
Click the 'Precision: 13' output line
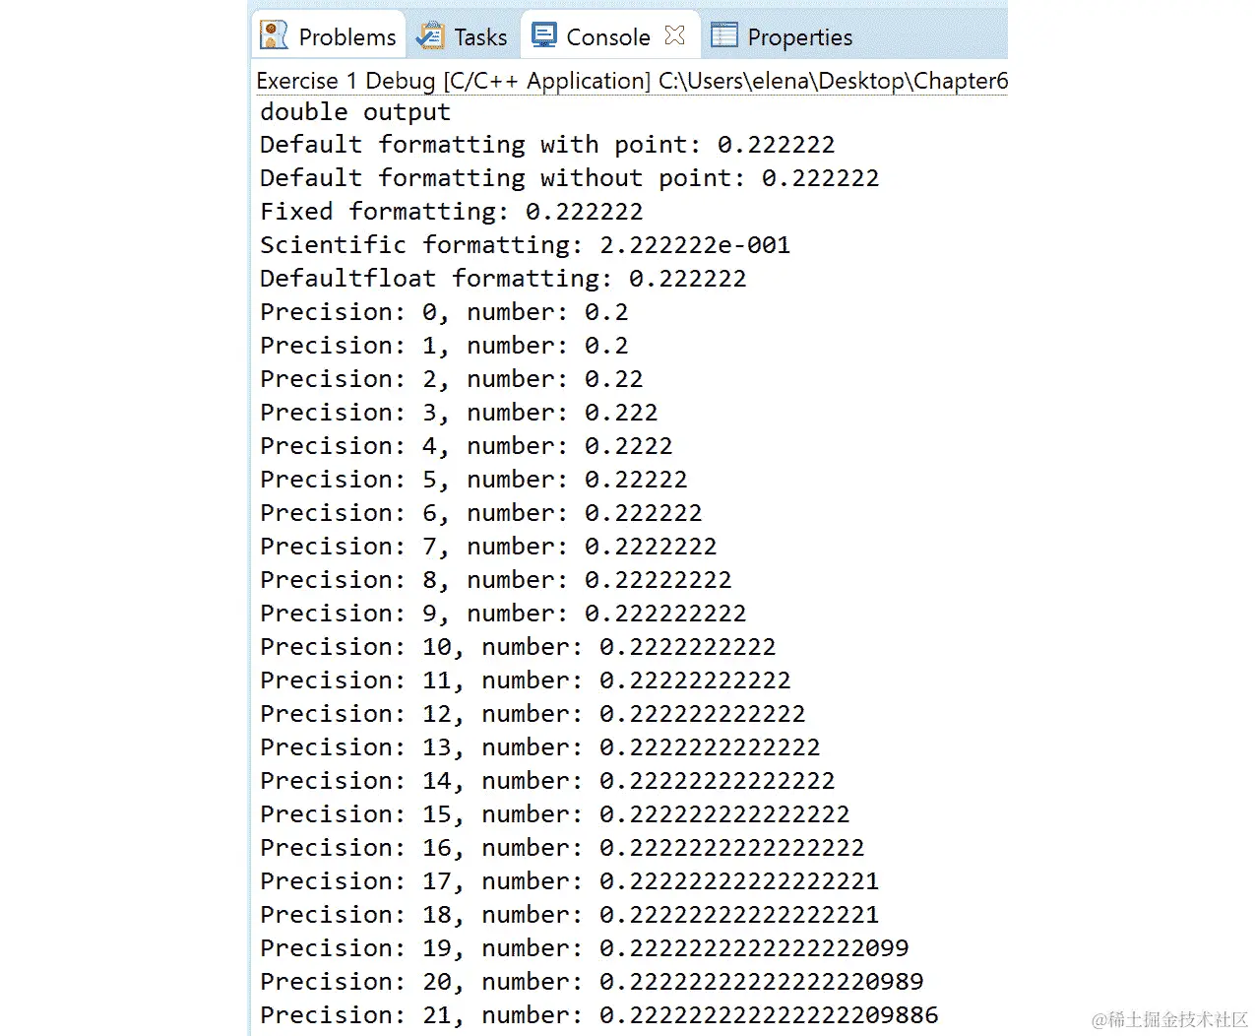pyautogui.click(x=540, y=747)
